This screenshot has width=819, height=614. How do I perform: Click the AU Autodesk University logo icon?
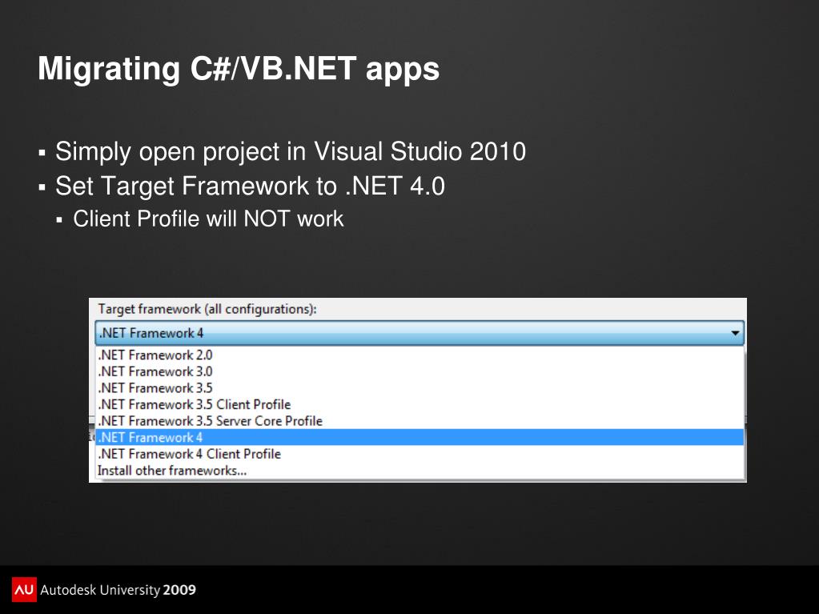(x=24, y=589)
